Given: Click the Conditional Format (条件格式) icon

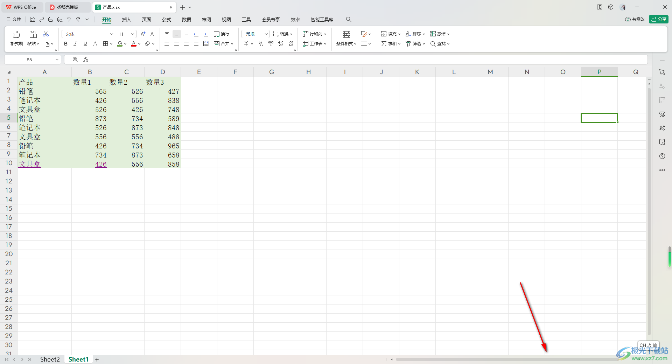Looking at the screenshot, I should 346,34.
